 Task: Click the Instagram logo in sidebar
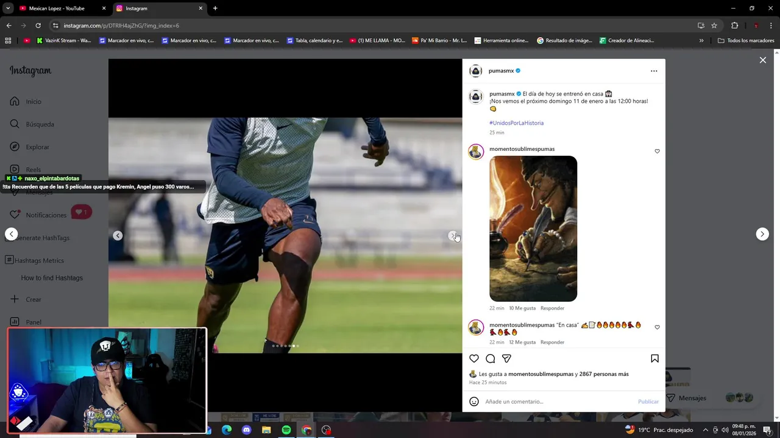tap(30, 71)
